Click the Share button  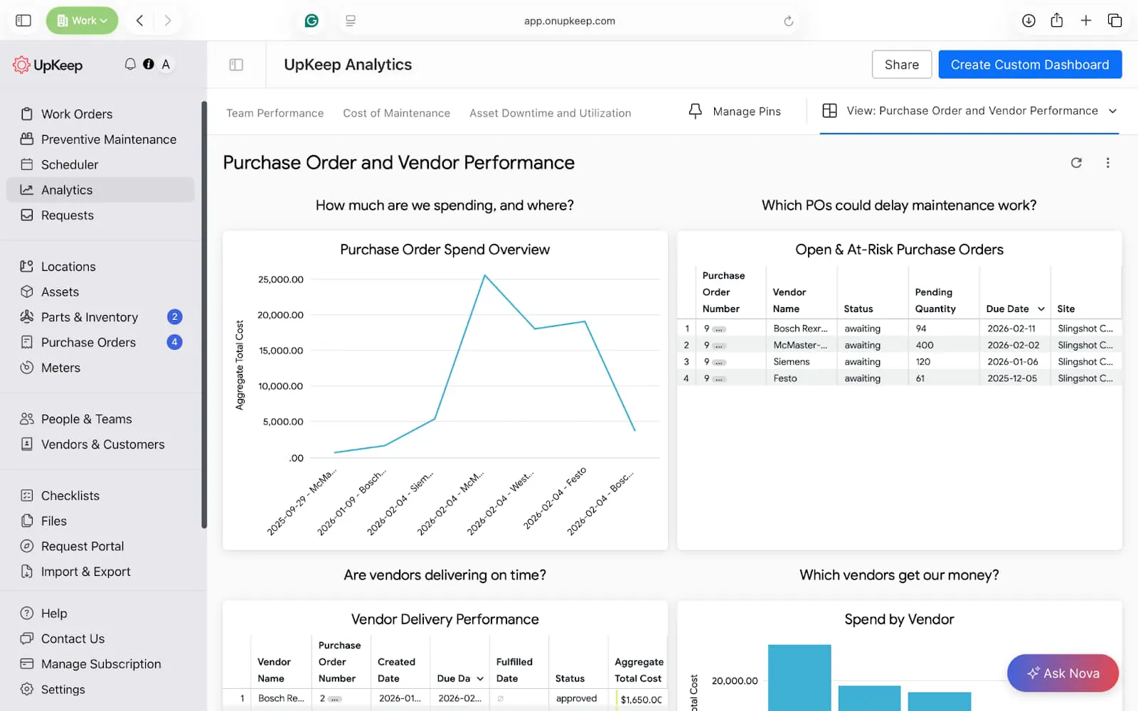click(901, 65)
